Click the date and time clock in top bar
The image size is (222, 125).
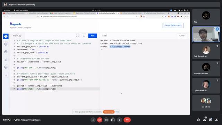96,10
